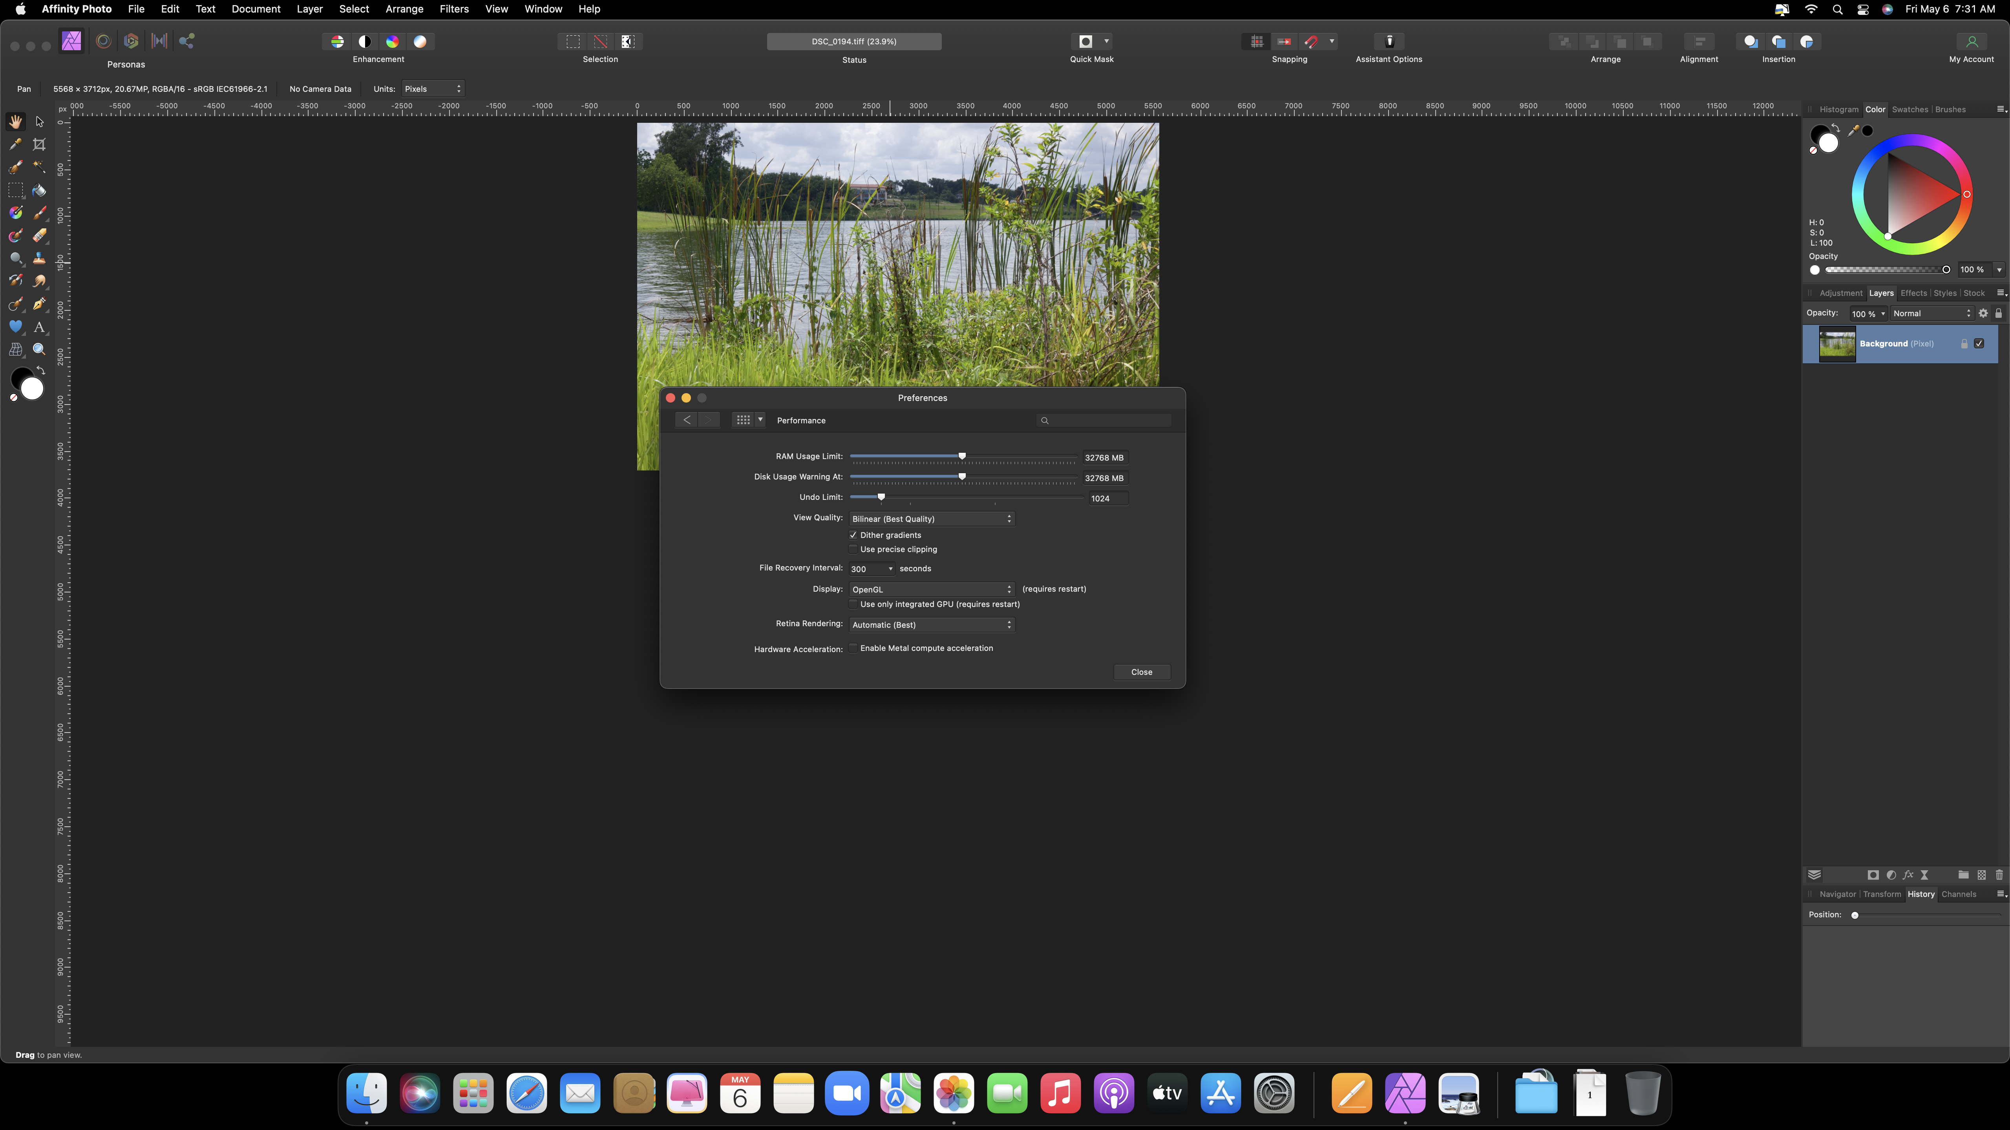The height and width of the screenshot is (1130, 2010).
Task: Hide the Background layer visibility checkbox
Action: pos(1979,344)
